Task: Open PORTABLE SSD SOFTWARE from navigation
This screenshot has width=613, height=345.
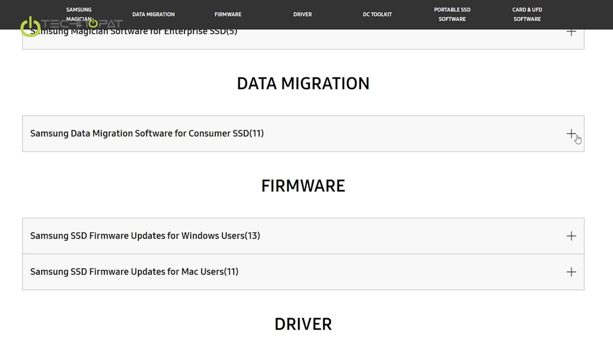Action: point(452,14)
